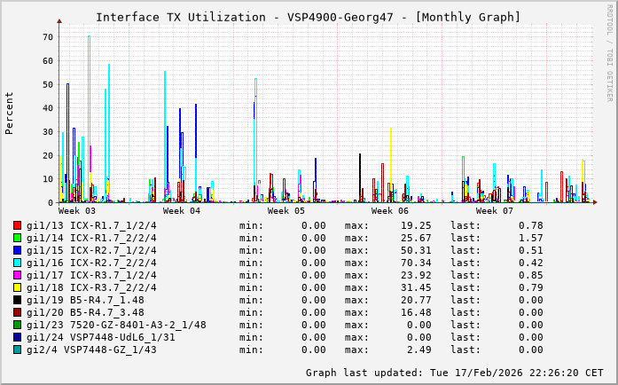Click the yellow gi1/18 legend color box

[x=18, y=287]
